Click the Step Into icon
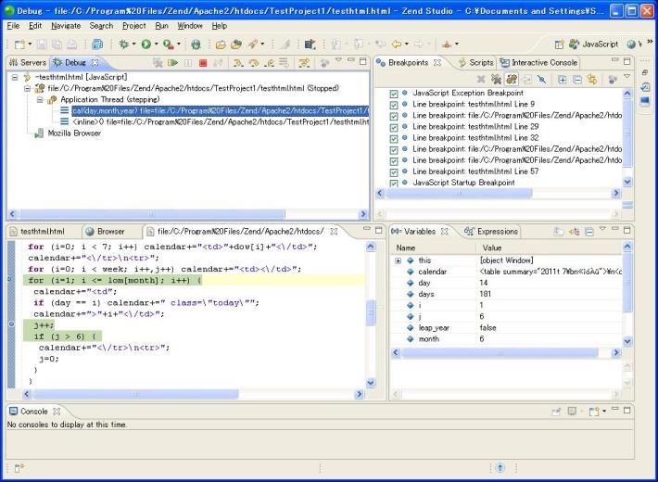Screen dimensions: 658x482 (x=238, y=62)
